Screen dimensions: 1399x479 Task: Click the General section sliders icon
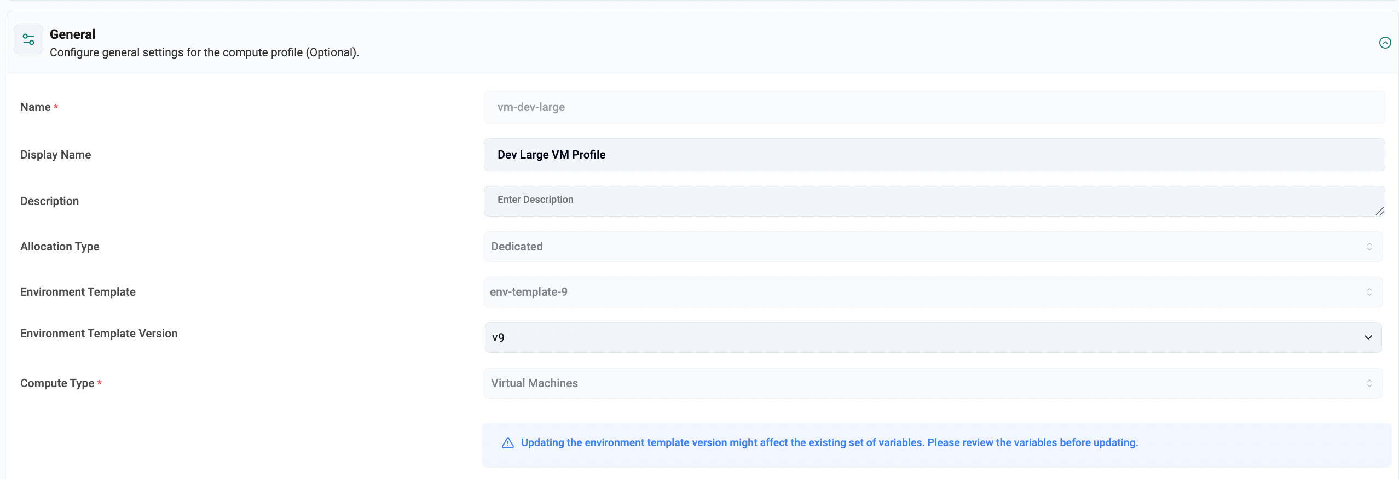[x=28, y=39]
